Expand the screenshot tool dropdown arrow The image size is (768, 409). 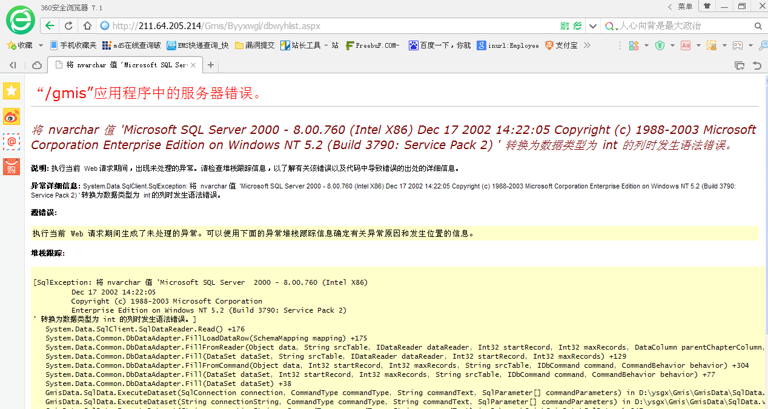pos(724,45)
